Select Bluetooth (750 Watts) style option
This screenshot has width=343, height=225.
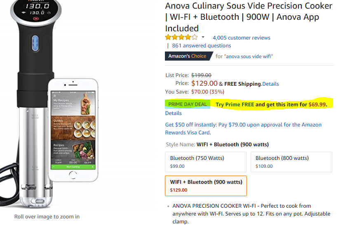[206, 162]
